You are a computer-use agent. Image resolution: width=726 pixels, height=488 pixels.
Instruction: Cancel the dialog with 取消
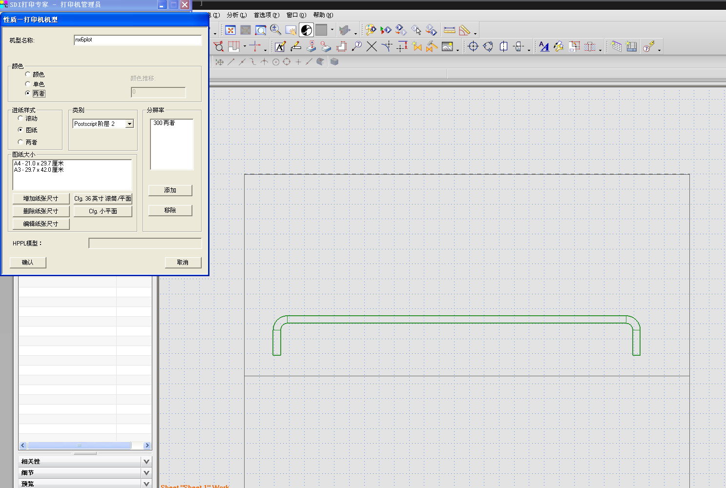[x=183, y=263]
